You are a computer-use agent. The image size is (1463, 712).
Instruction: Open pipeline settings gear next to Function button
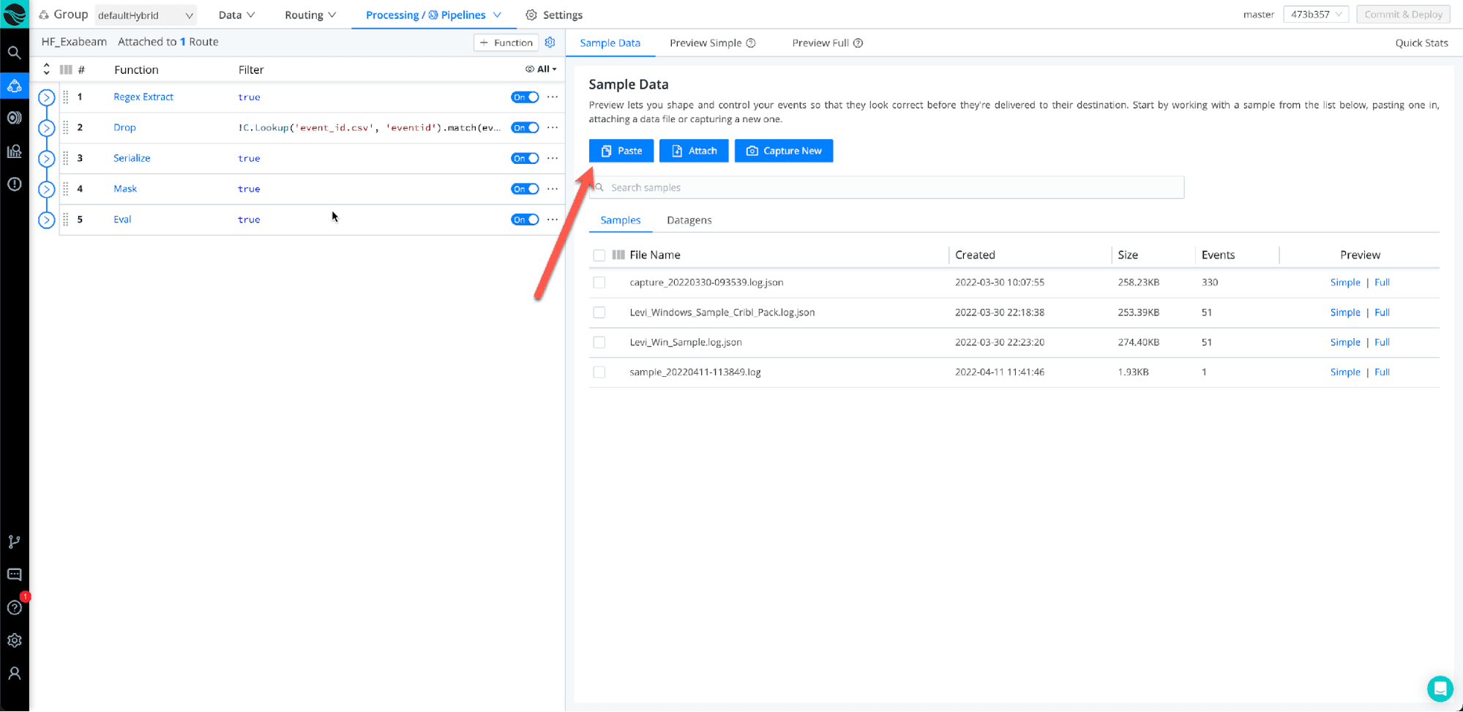tap(550, 42)
